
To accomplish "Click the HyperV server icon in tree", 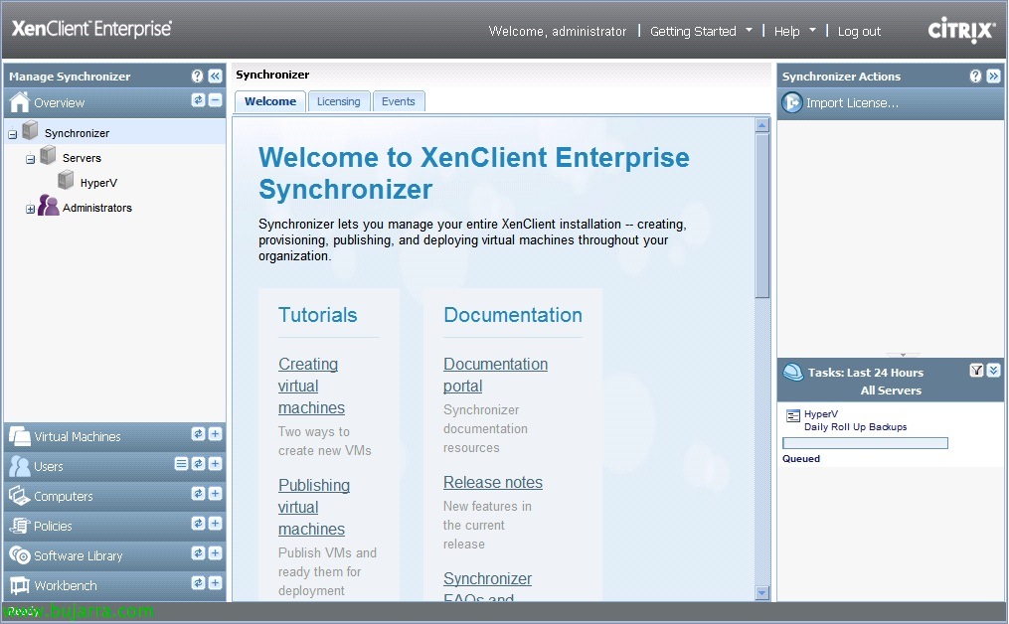I will (x=66, y=180).
